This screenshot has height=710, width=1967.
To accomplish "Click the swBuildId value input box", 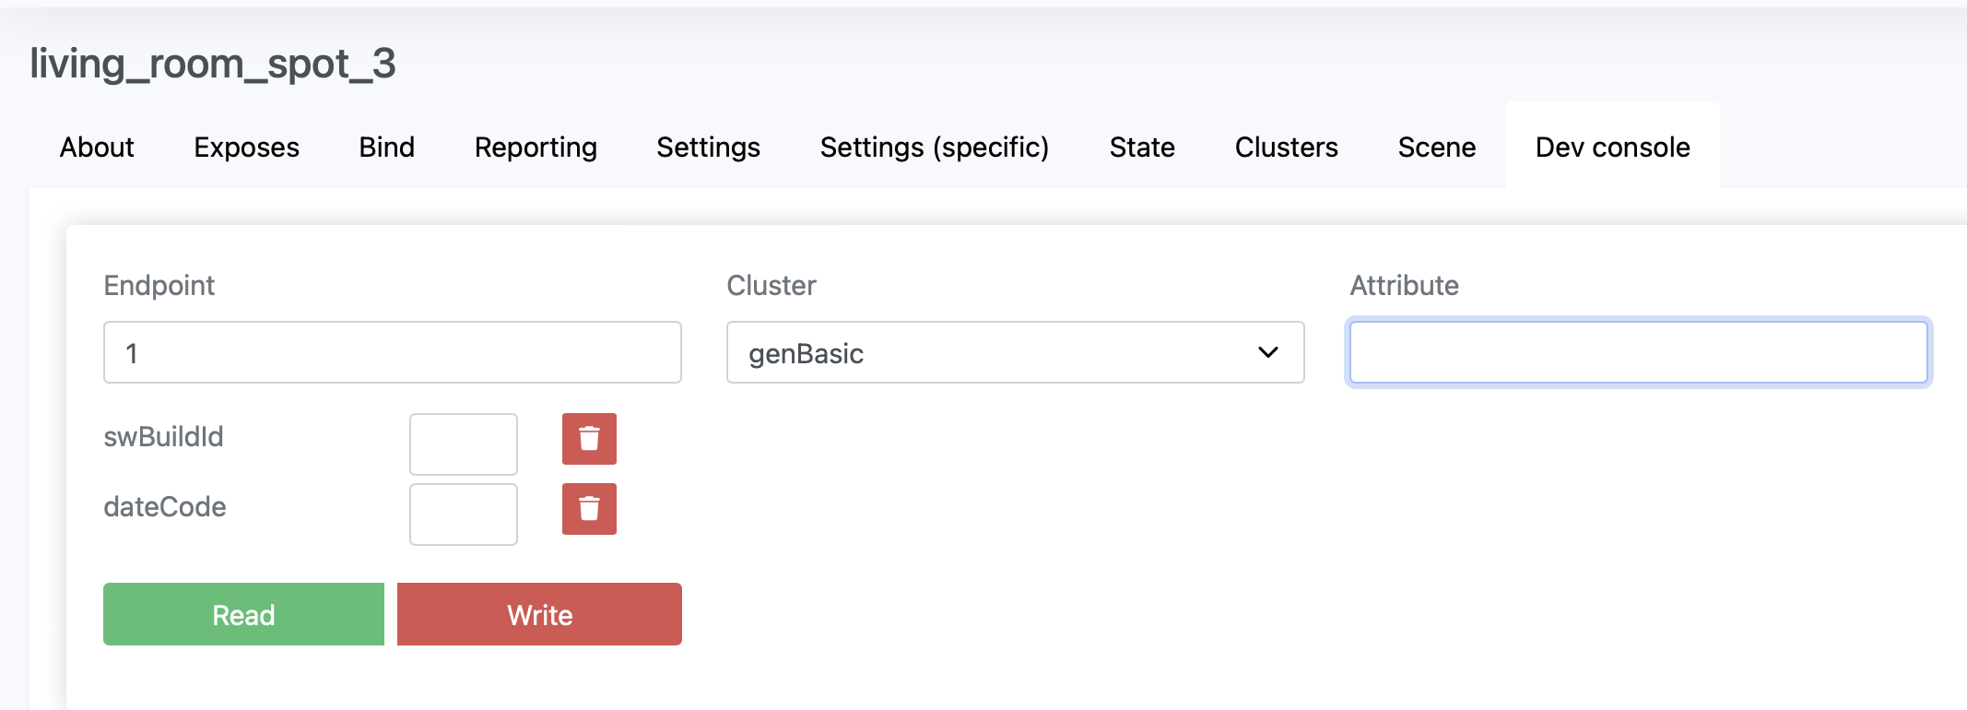I will click(x=463, y=444).
